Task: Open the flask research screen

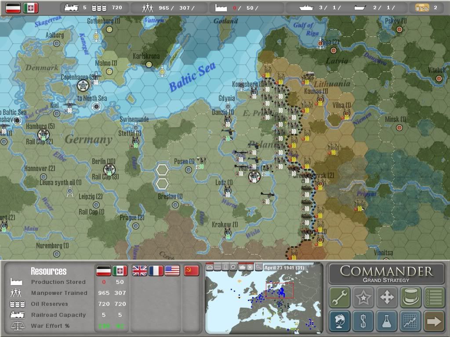Action: coord(387,321)
